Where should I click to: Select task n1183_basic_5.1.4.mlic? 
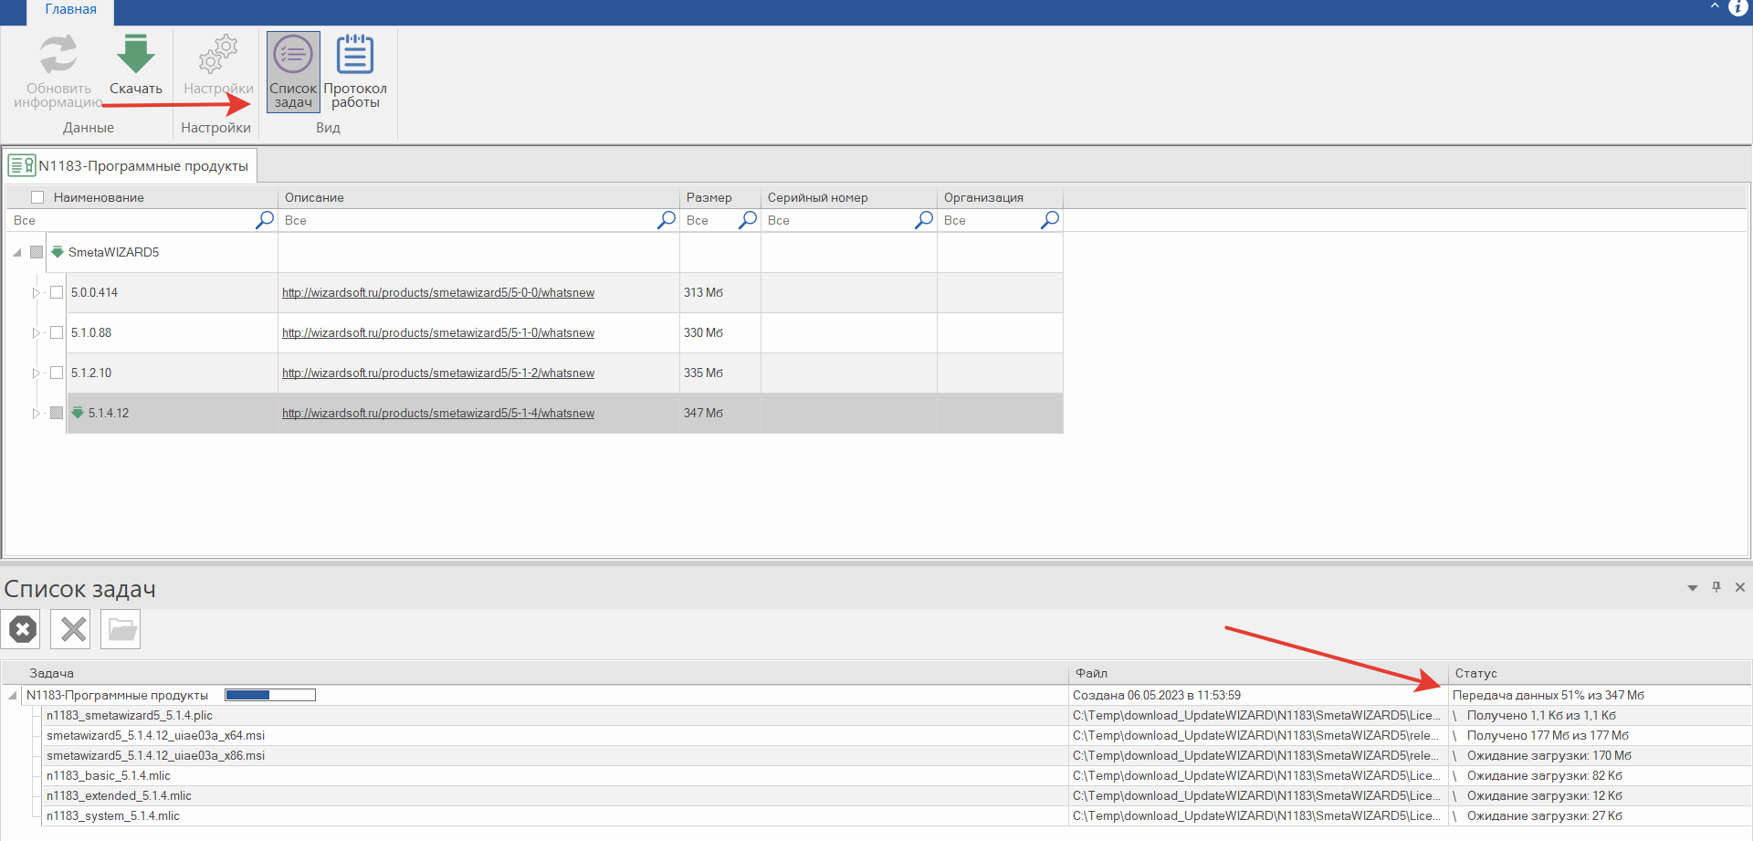pos(109,775)
